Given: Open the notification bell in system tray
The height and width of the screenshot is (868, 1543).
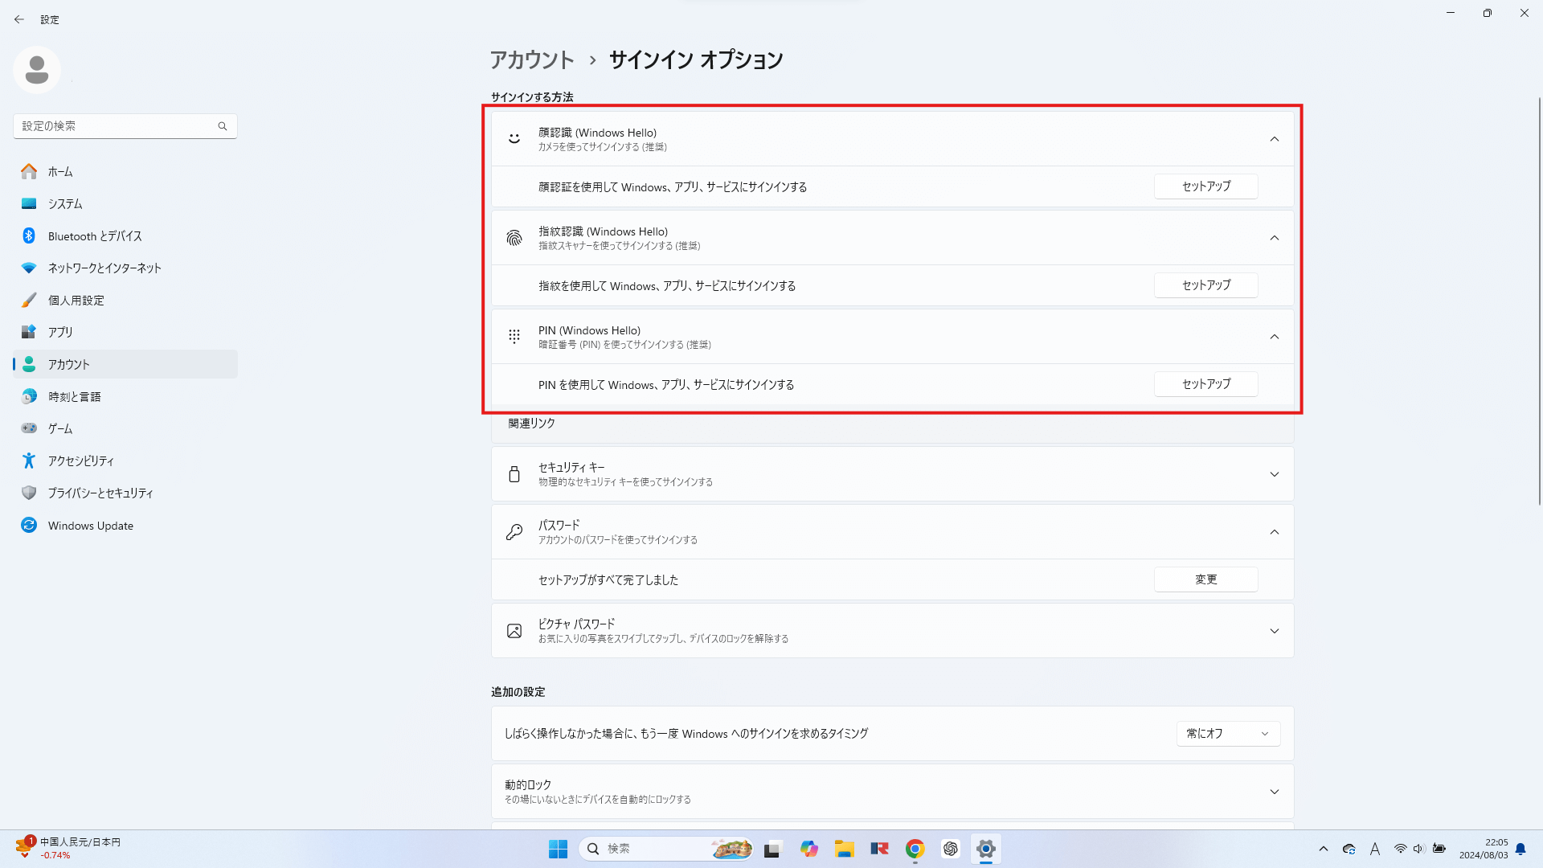Looking at the screenshot, I should tap(1520, 849).
